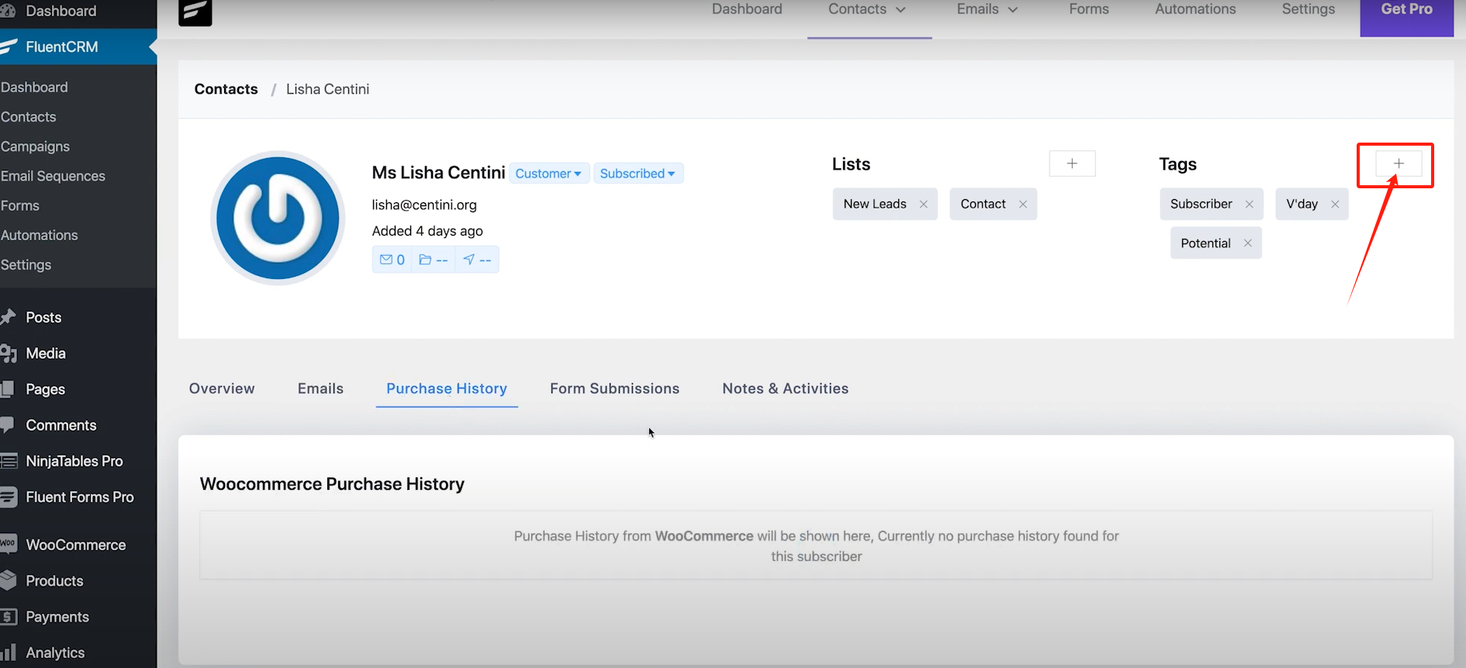Click the add tag plus button

(1398, 164)
